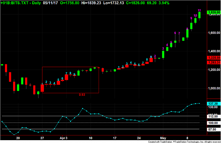Click the red 1,335.56 price tag
Screen dimensions: 221x143
tap(214, 58)
